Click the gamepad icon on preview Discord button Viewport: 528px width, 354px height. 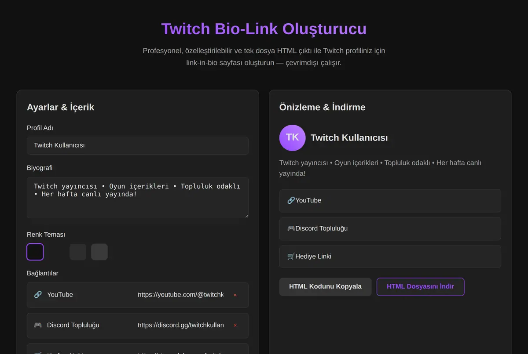[x=291, y=229]
